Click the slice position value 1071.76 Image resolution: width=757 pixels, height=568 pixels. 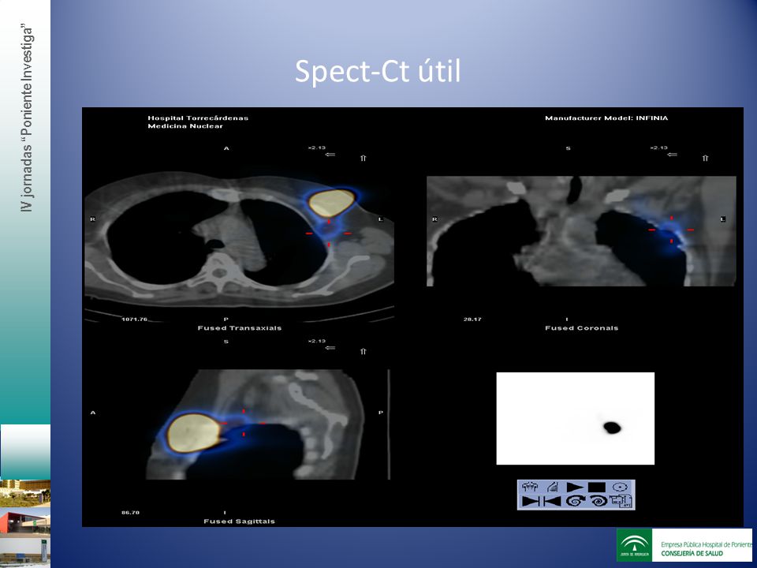point(135,319)
